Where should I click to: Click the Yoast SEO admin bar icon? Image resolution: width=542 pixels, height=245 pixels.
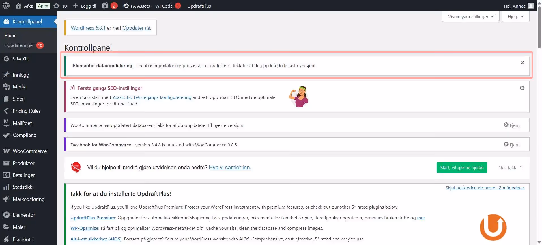tap(105, 6)
